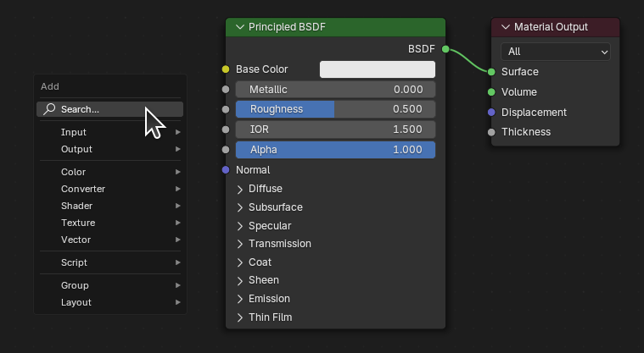Click the Thickness input socket
This screenshot has height=353, width=644.
coord(491,132)
